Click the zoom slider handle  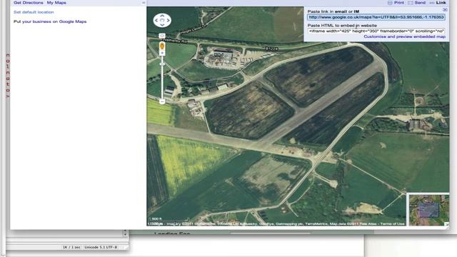coord(162,64)
